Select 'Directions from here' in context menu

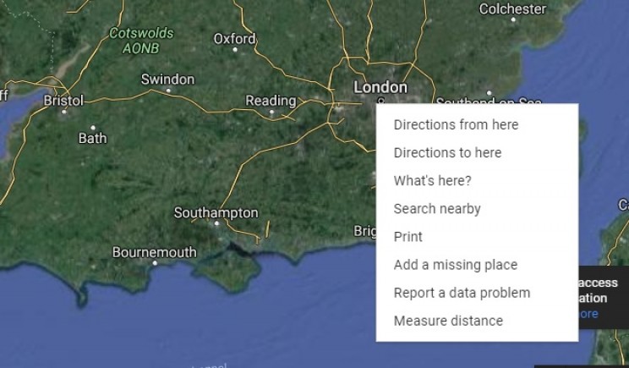[456, 125]
